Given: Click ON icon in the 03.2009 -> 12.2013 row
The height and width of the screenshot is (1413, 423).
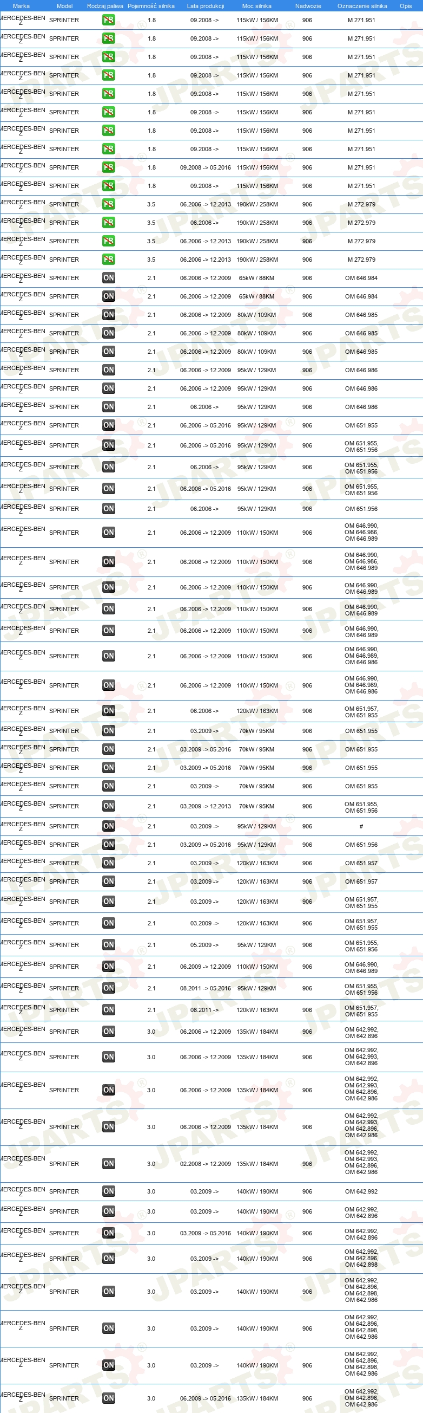Looking at the screenshot, I should (x=109, y=806).
